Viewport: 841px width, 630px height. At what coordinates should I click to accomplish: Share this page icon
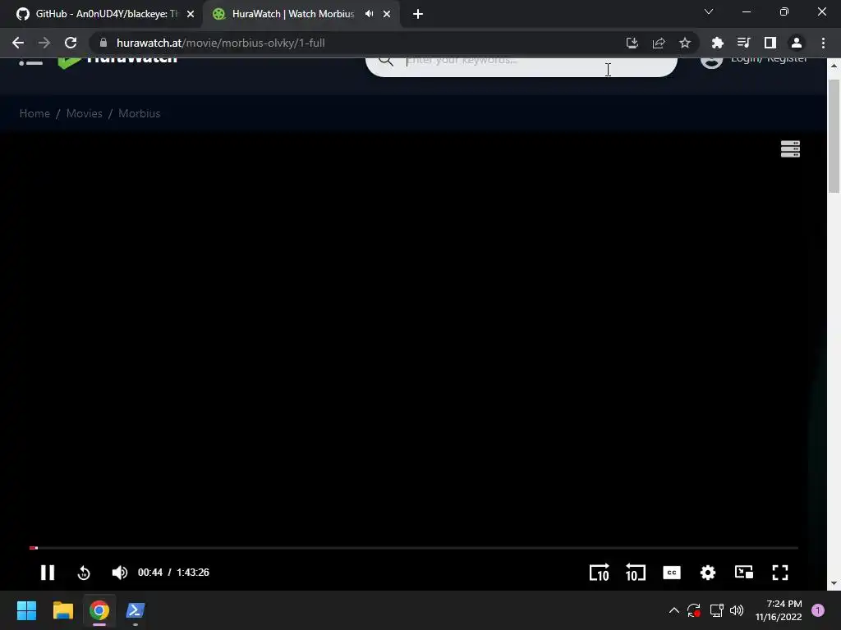coord(659,43)
